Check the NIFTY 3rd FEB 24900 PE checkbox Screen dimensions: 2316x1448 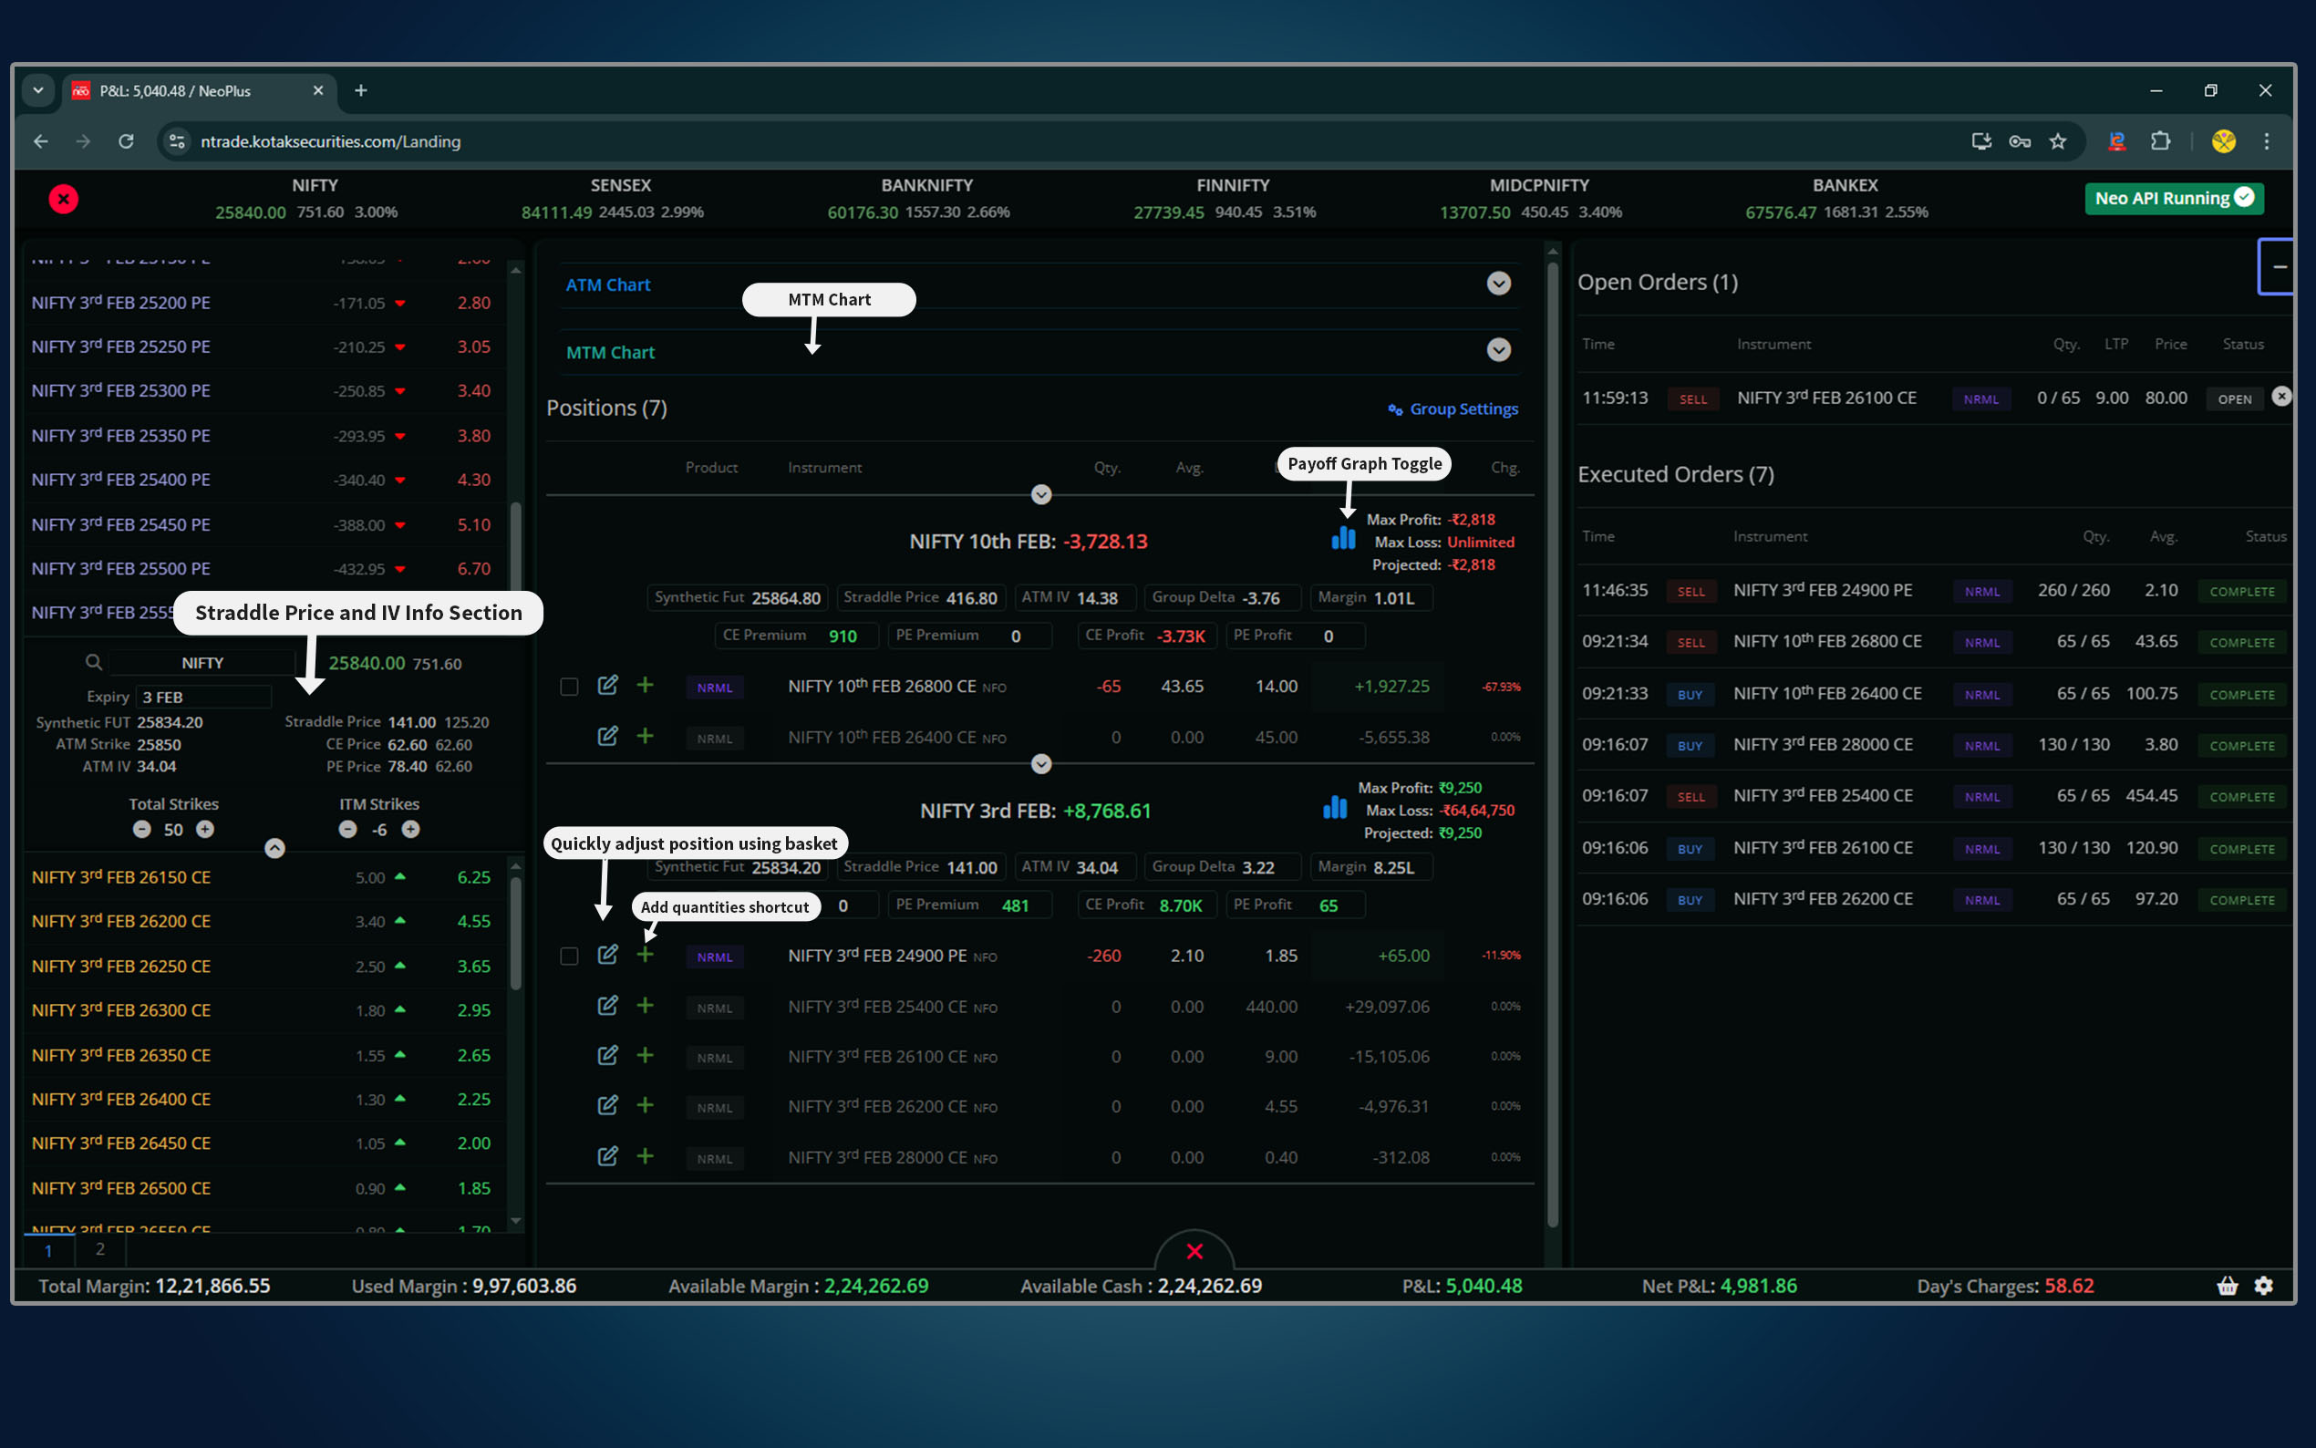pos(569,956)
